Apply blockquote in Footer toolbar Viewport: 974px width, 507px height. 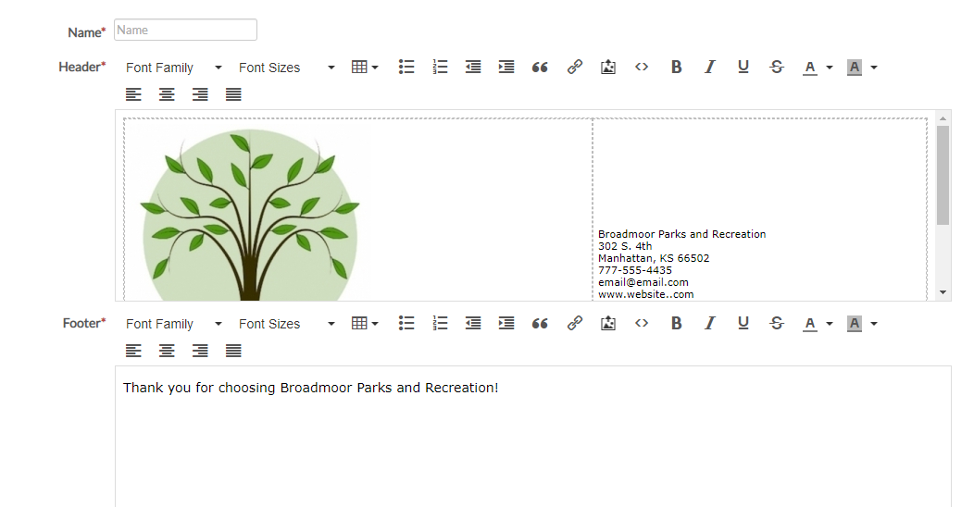[x=540, y=323]
